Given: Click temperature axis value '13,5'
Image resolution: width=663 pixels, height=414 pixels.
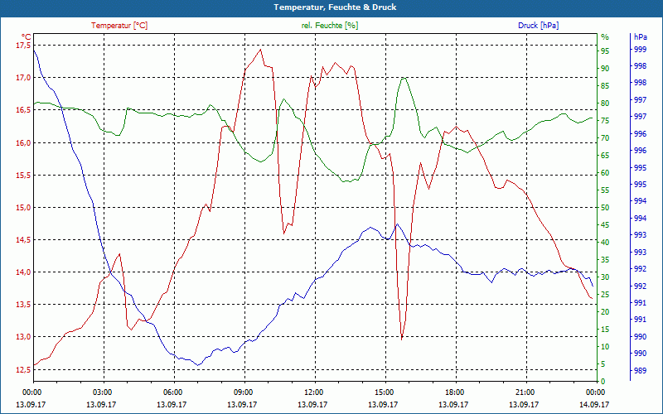Looking at the screenshot, I should point(24,305).
